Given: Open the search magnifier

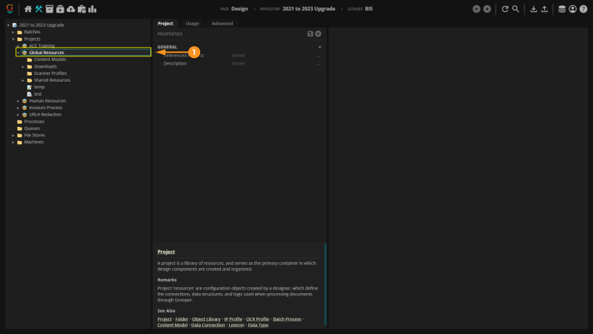Looking at the screenshot, I should [515, 9].
